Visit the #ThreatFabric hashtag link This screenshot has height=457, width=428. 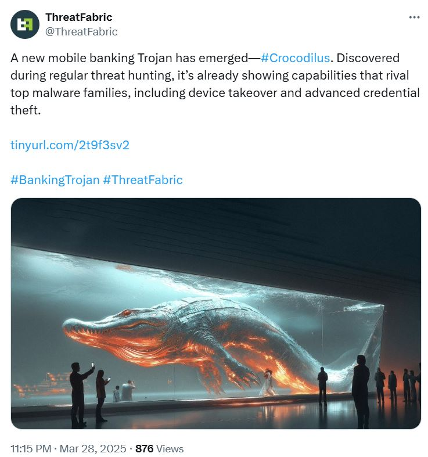pyautogui.click(x=142, y=180)
